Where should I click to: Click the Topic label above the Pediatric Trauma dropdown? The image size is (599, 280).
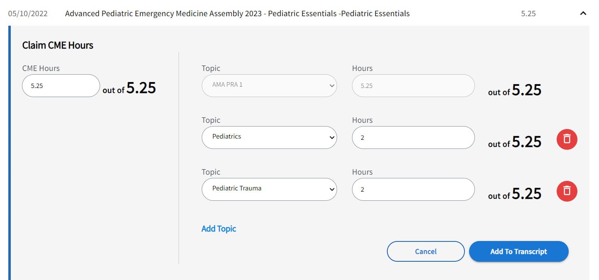pyautogui.click(x=211, y=172)
